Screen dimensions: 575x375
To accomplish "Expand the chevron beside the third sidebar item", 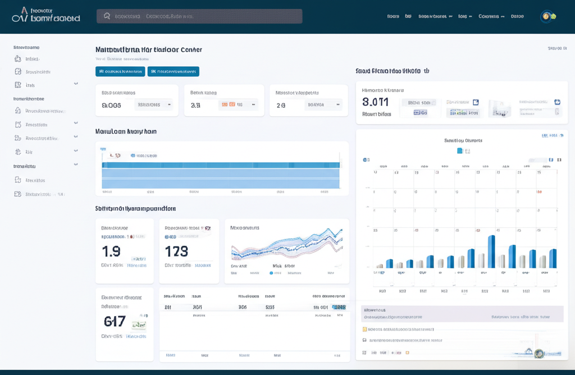I will [76, 84].
